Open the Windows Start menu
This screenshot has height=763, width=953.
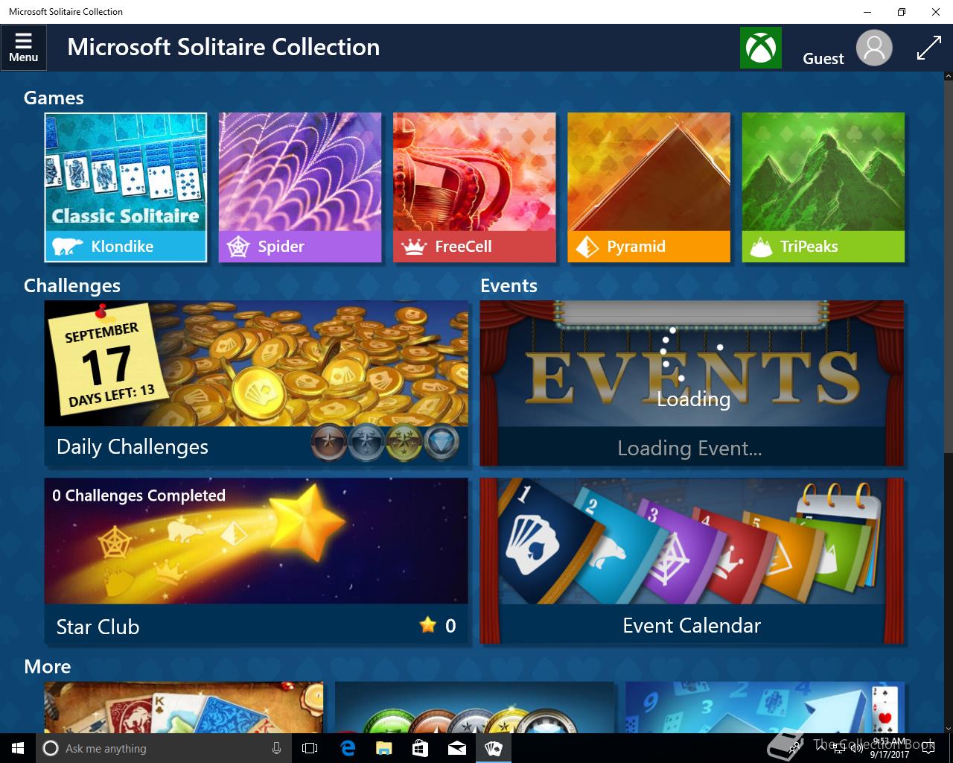point(18,748)
